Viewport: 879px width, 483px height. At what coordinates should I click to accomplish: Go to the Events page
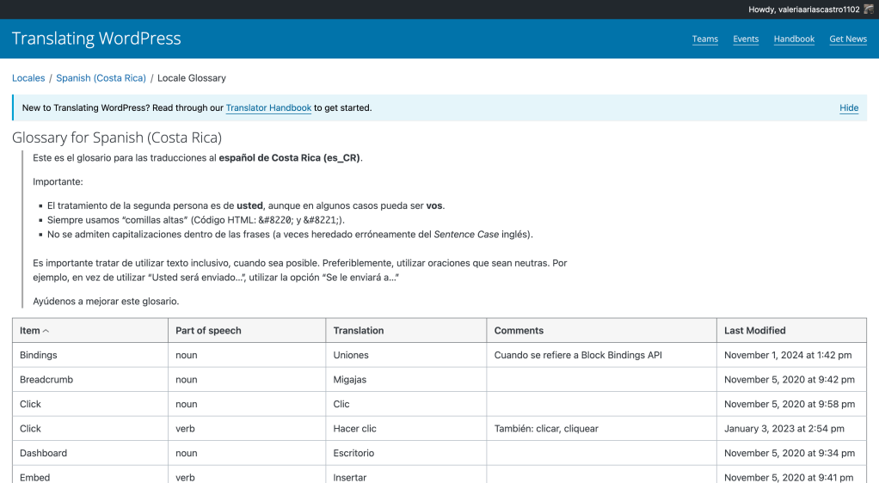point(745,40)
